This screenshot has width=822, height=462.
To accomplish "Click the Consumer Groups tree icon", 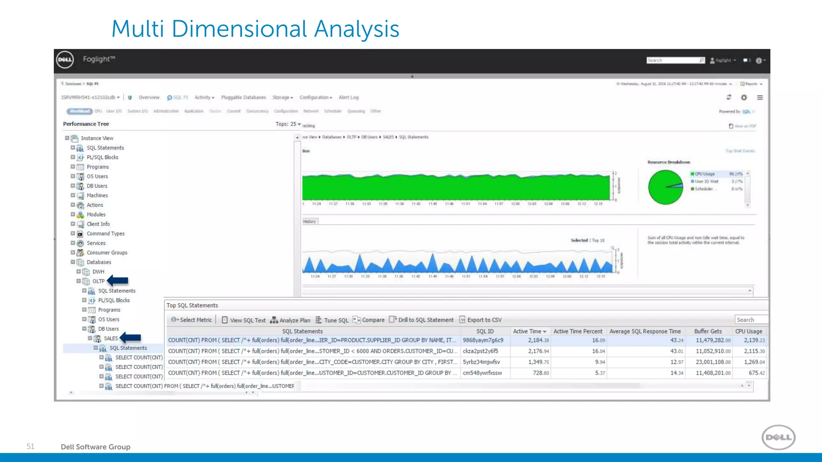I will [81, 253].
